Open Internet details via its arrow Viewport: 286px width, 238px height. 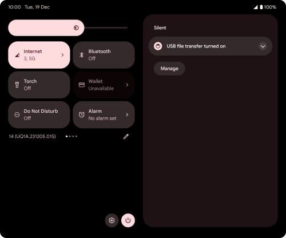tap(62, 55)
